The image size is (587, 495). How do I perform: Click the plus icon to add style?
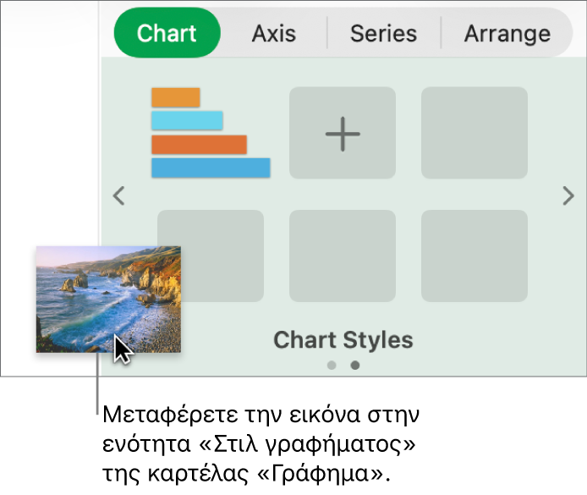click(x=343, y=133)
